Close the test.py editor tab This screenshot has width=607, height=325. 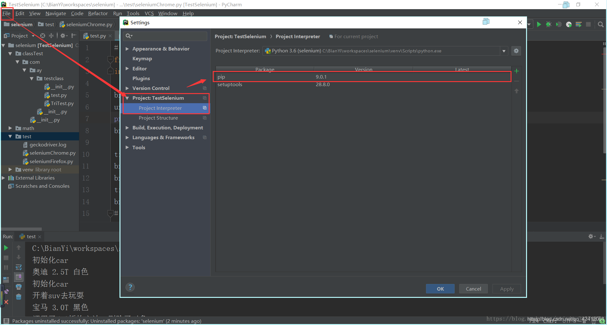[110, 36]
